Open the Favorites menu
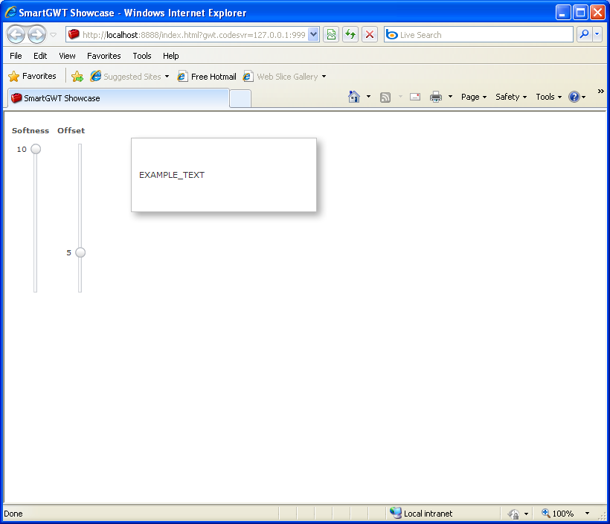The height and width of the screenshot is (524, 610). [x=104, y=56]
